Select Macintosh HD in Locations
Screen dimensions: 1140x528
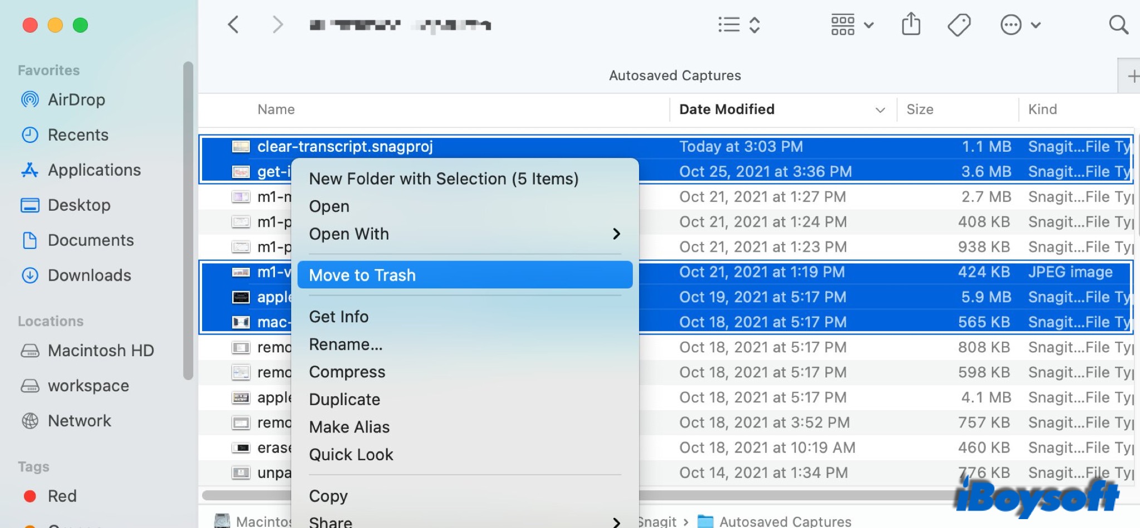pos(100,351)
